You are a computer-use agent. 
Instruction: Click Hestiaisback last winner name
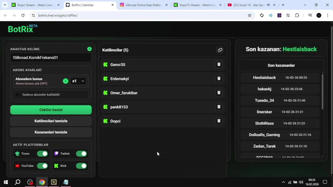300,49
